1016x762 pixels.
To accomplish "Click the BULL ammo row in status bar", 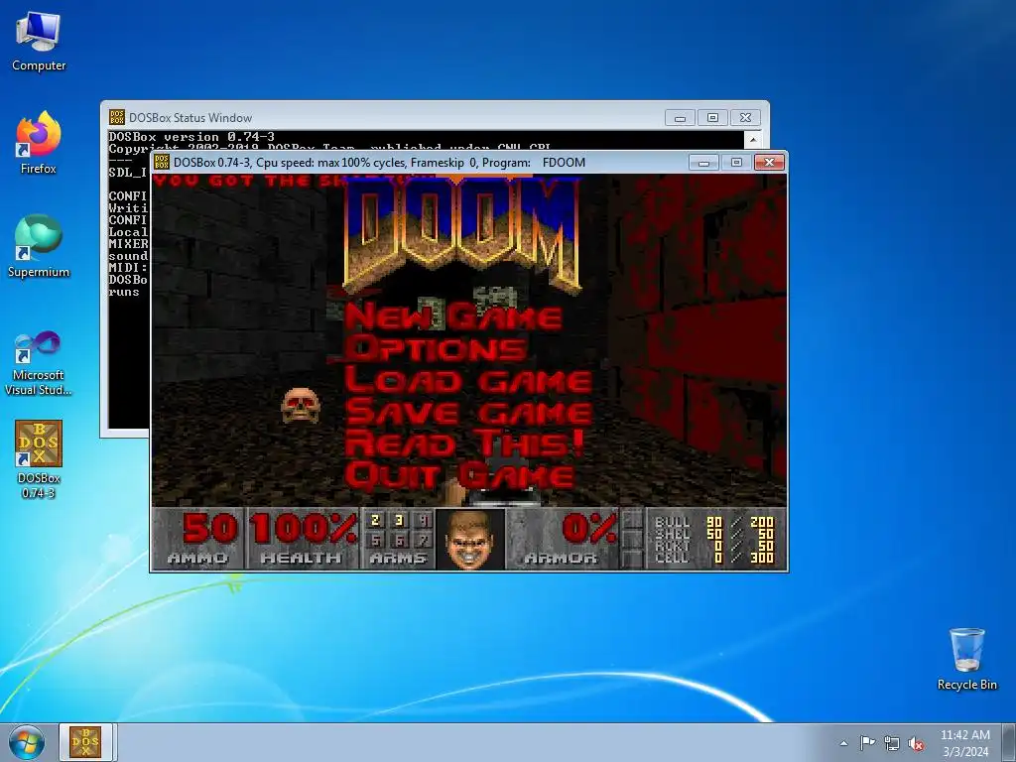I will coord(714,522).
